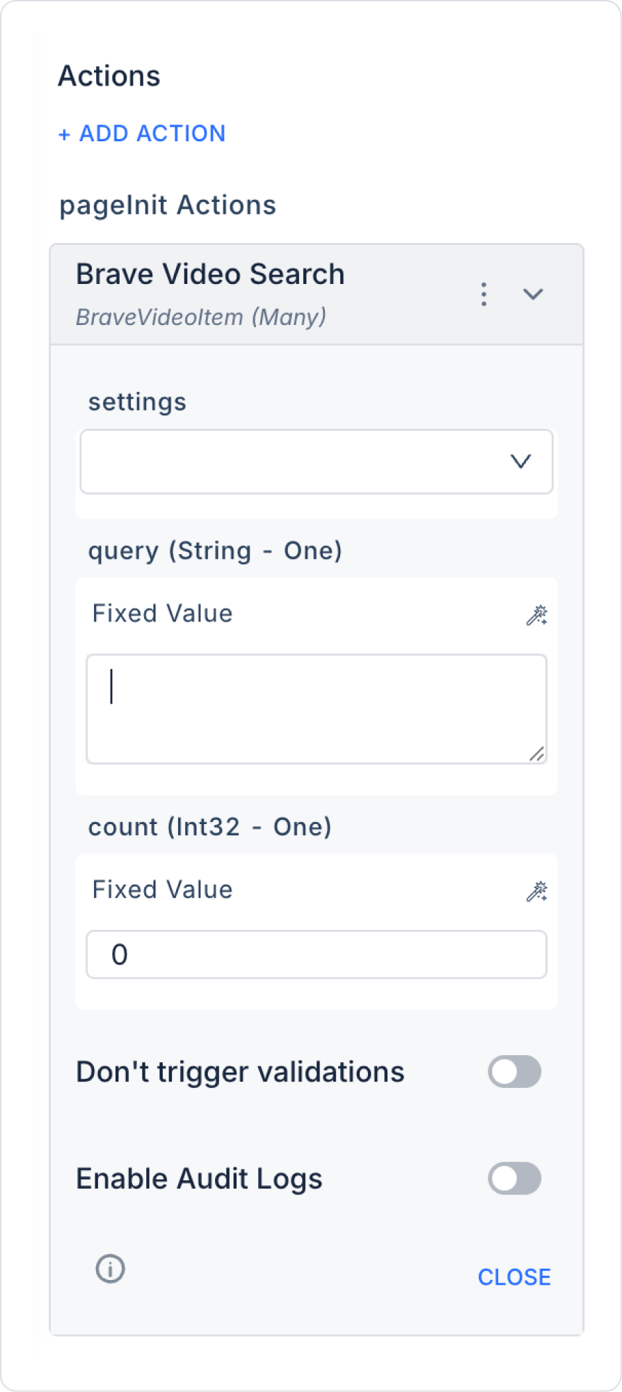
Task: Open the settings dropdown
Action: (x=317, y=461)
